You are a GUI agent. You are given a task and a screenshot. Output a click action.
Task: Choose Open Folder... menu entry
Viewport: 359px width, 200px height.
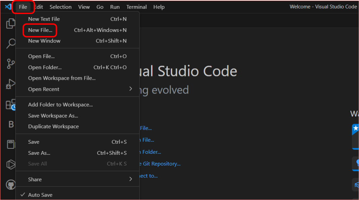point(78,67)
